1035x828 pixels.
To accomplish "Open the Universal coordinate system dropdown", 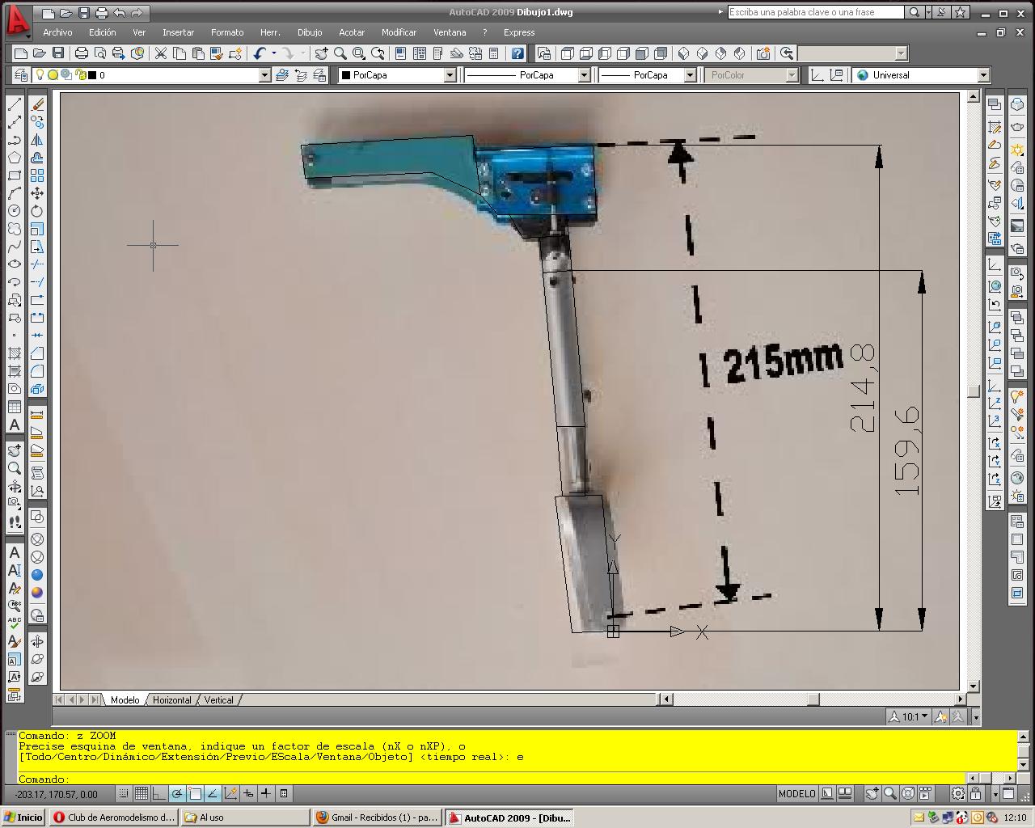I will click(x=983, y=75).
